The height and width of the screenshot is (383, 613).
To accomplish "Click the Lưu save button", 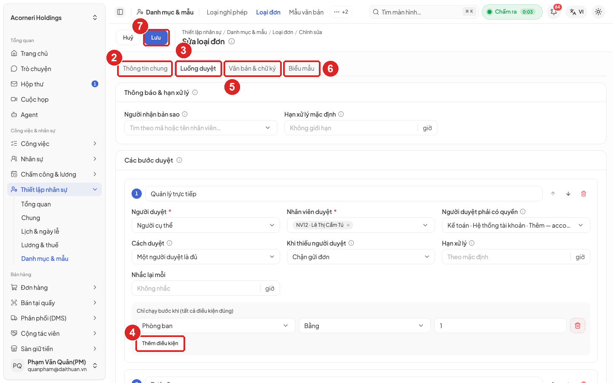I will click(156, 37).
